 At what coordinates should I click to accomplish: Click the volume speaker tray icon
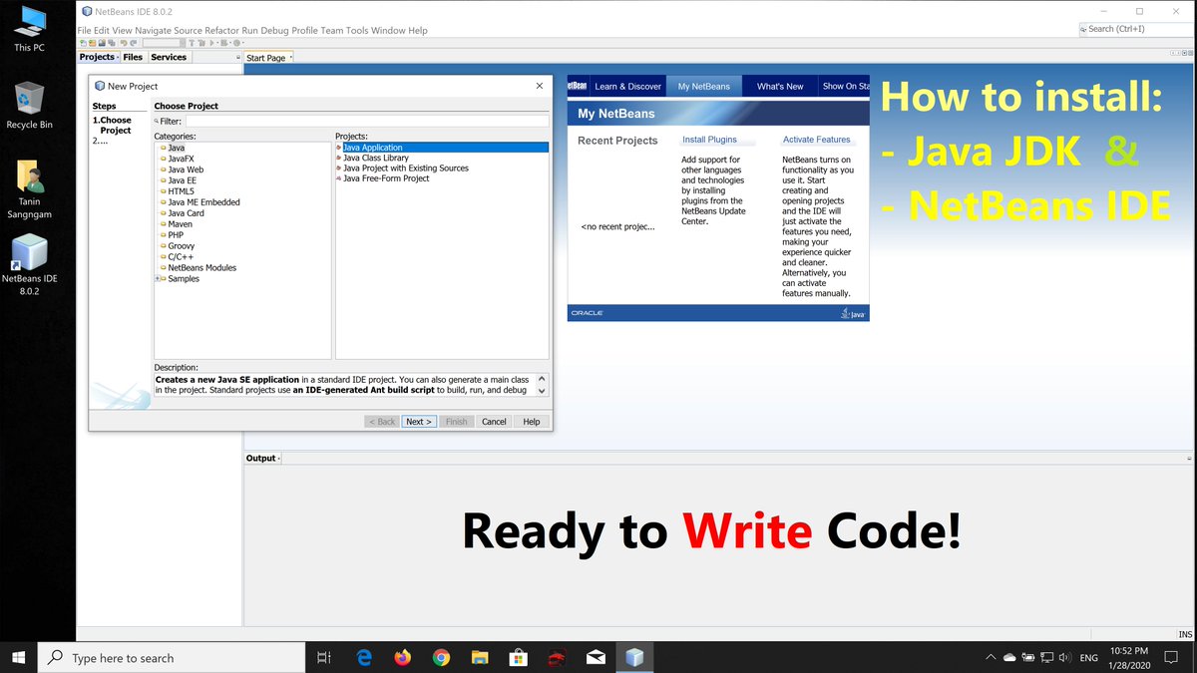click(x=1064, y=657)
